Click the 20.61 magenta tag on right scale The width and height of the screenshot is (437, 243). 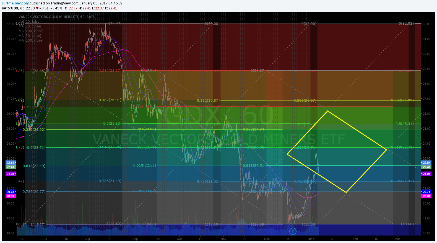pyautogui.click(x=426, y=196)
